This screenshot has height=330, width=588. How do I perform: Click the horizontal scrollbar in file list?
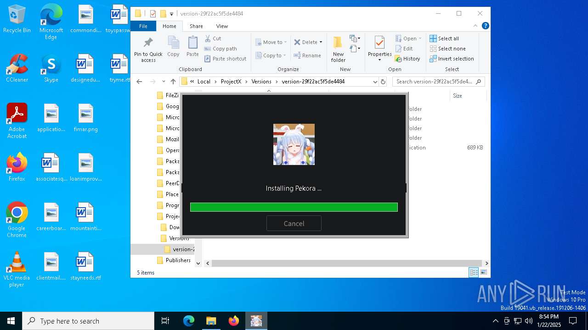[x=347, y=263]
